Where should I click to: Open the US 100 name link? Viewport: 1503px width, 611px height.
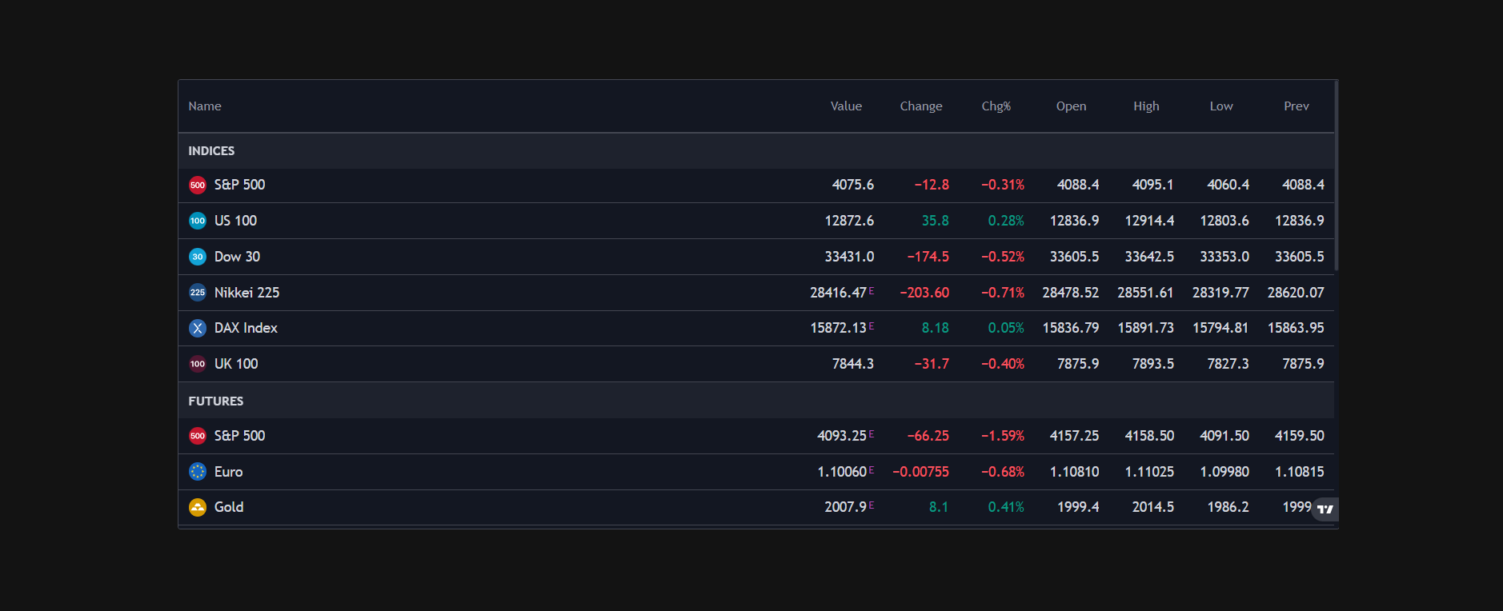pyautogui.click(x=235, y=221)
